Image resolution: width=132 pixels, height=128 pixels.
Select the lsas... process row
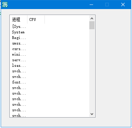pos(19,65)
